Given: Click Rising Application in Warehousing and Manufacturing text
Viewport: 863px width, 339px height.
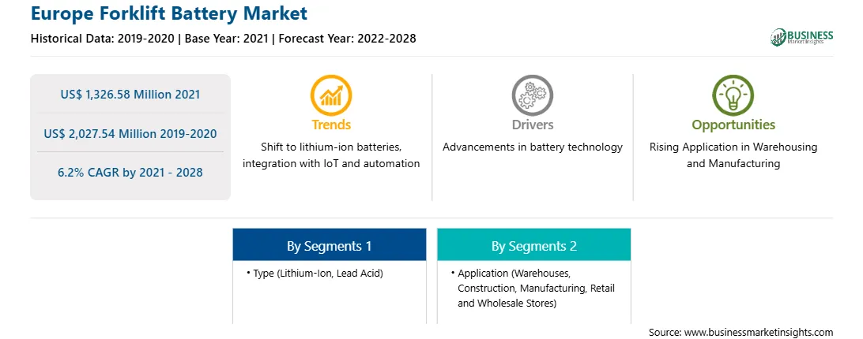Looking at the screenshot, I should (733, 155).
